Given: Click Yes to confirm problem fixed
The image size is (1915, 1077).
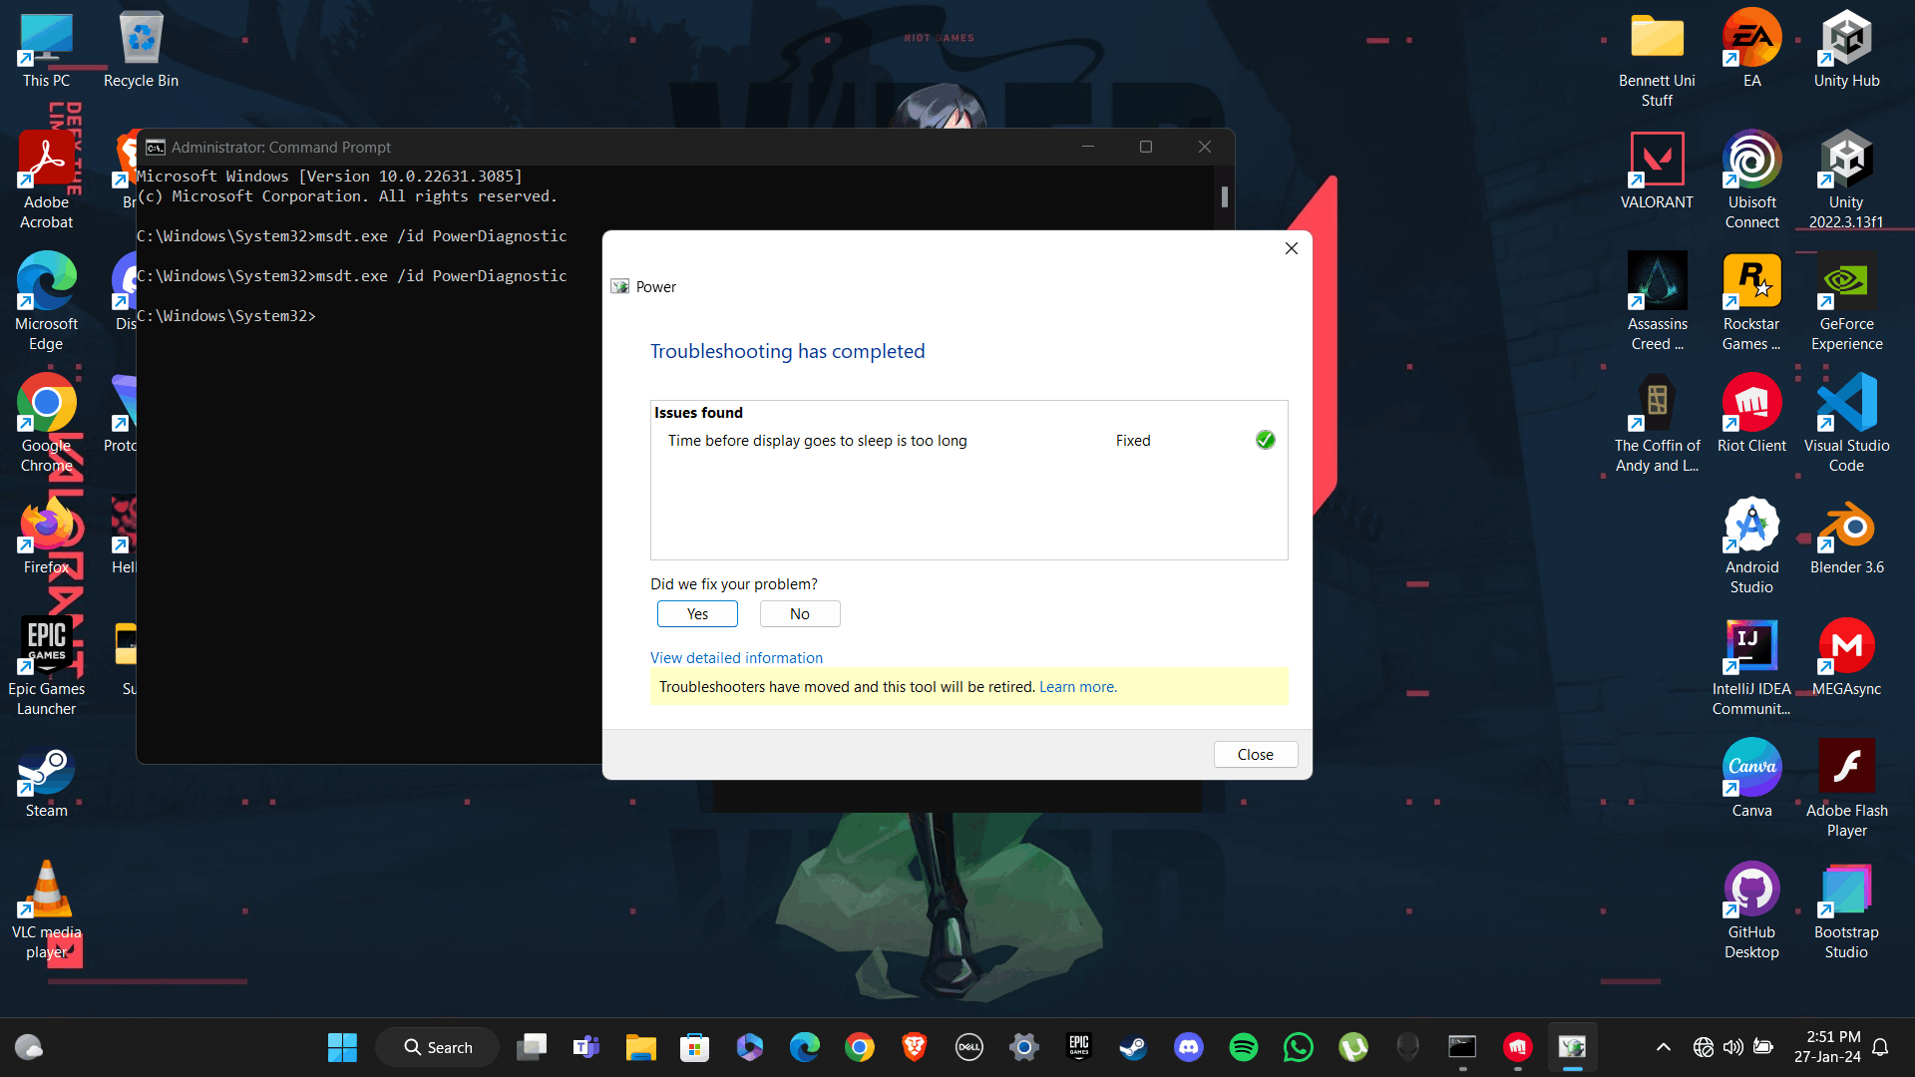Looking at the screenshot, I should (697, 614).
